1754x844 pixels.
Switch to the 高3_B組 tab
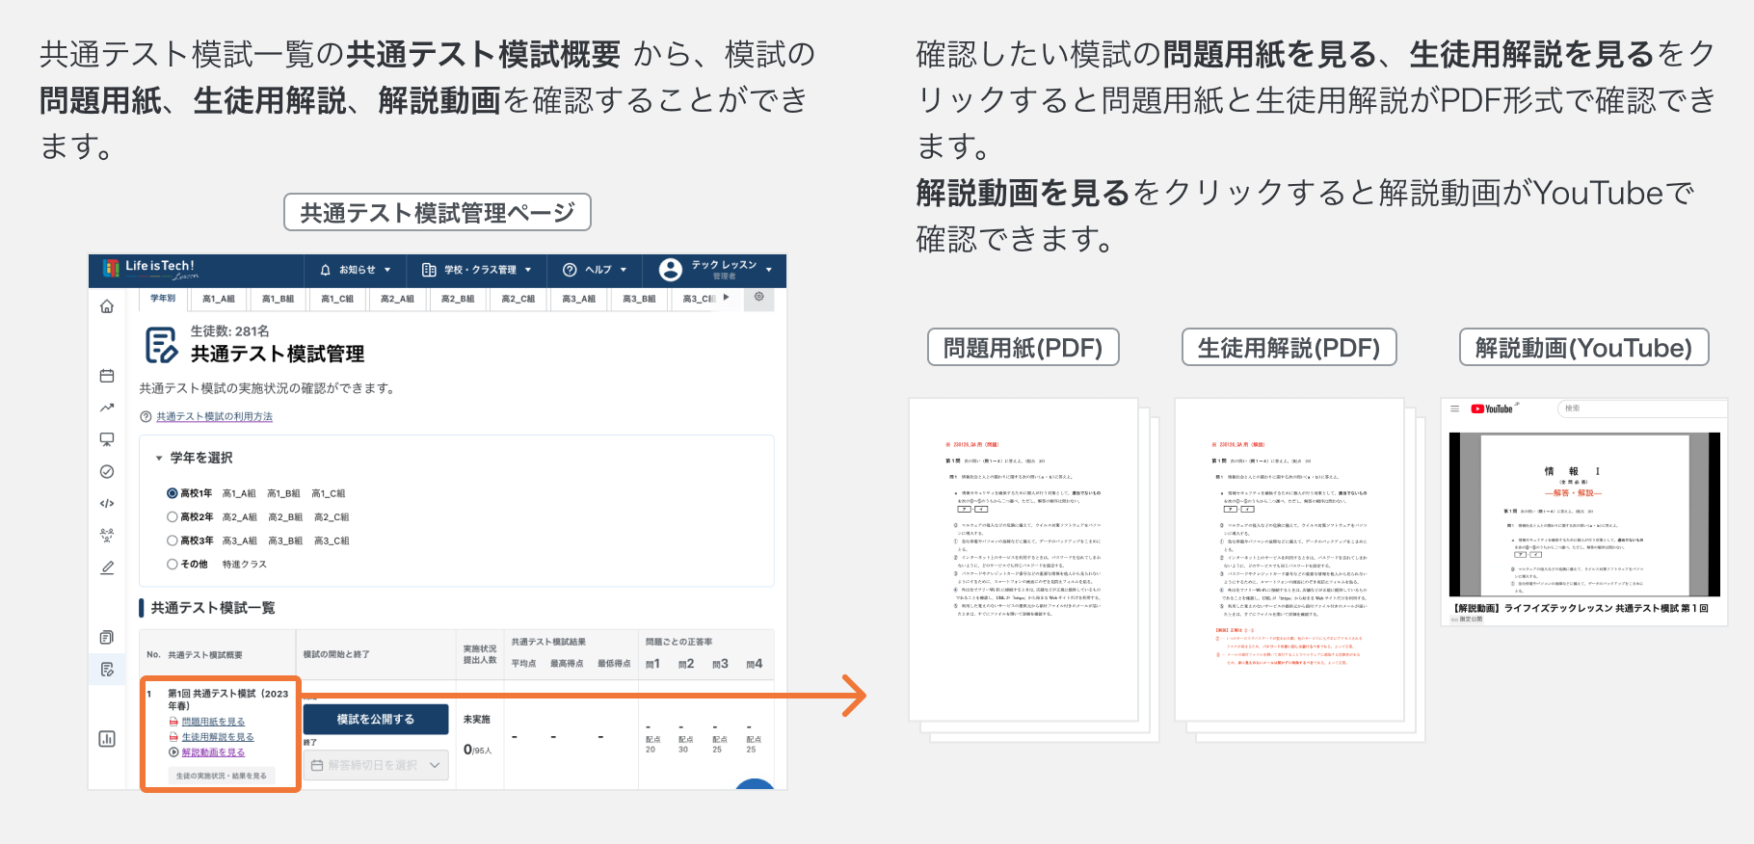639,299
